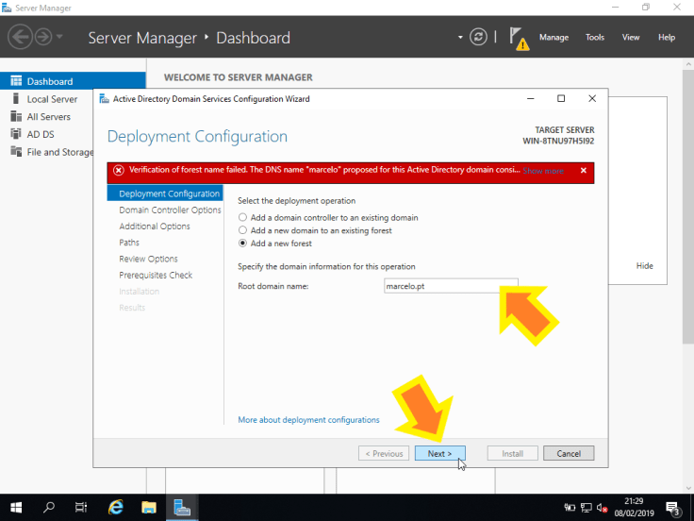Click the back navigation arrow in header
Screen dimensions: 694x521
[x=21, y=37]
